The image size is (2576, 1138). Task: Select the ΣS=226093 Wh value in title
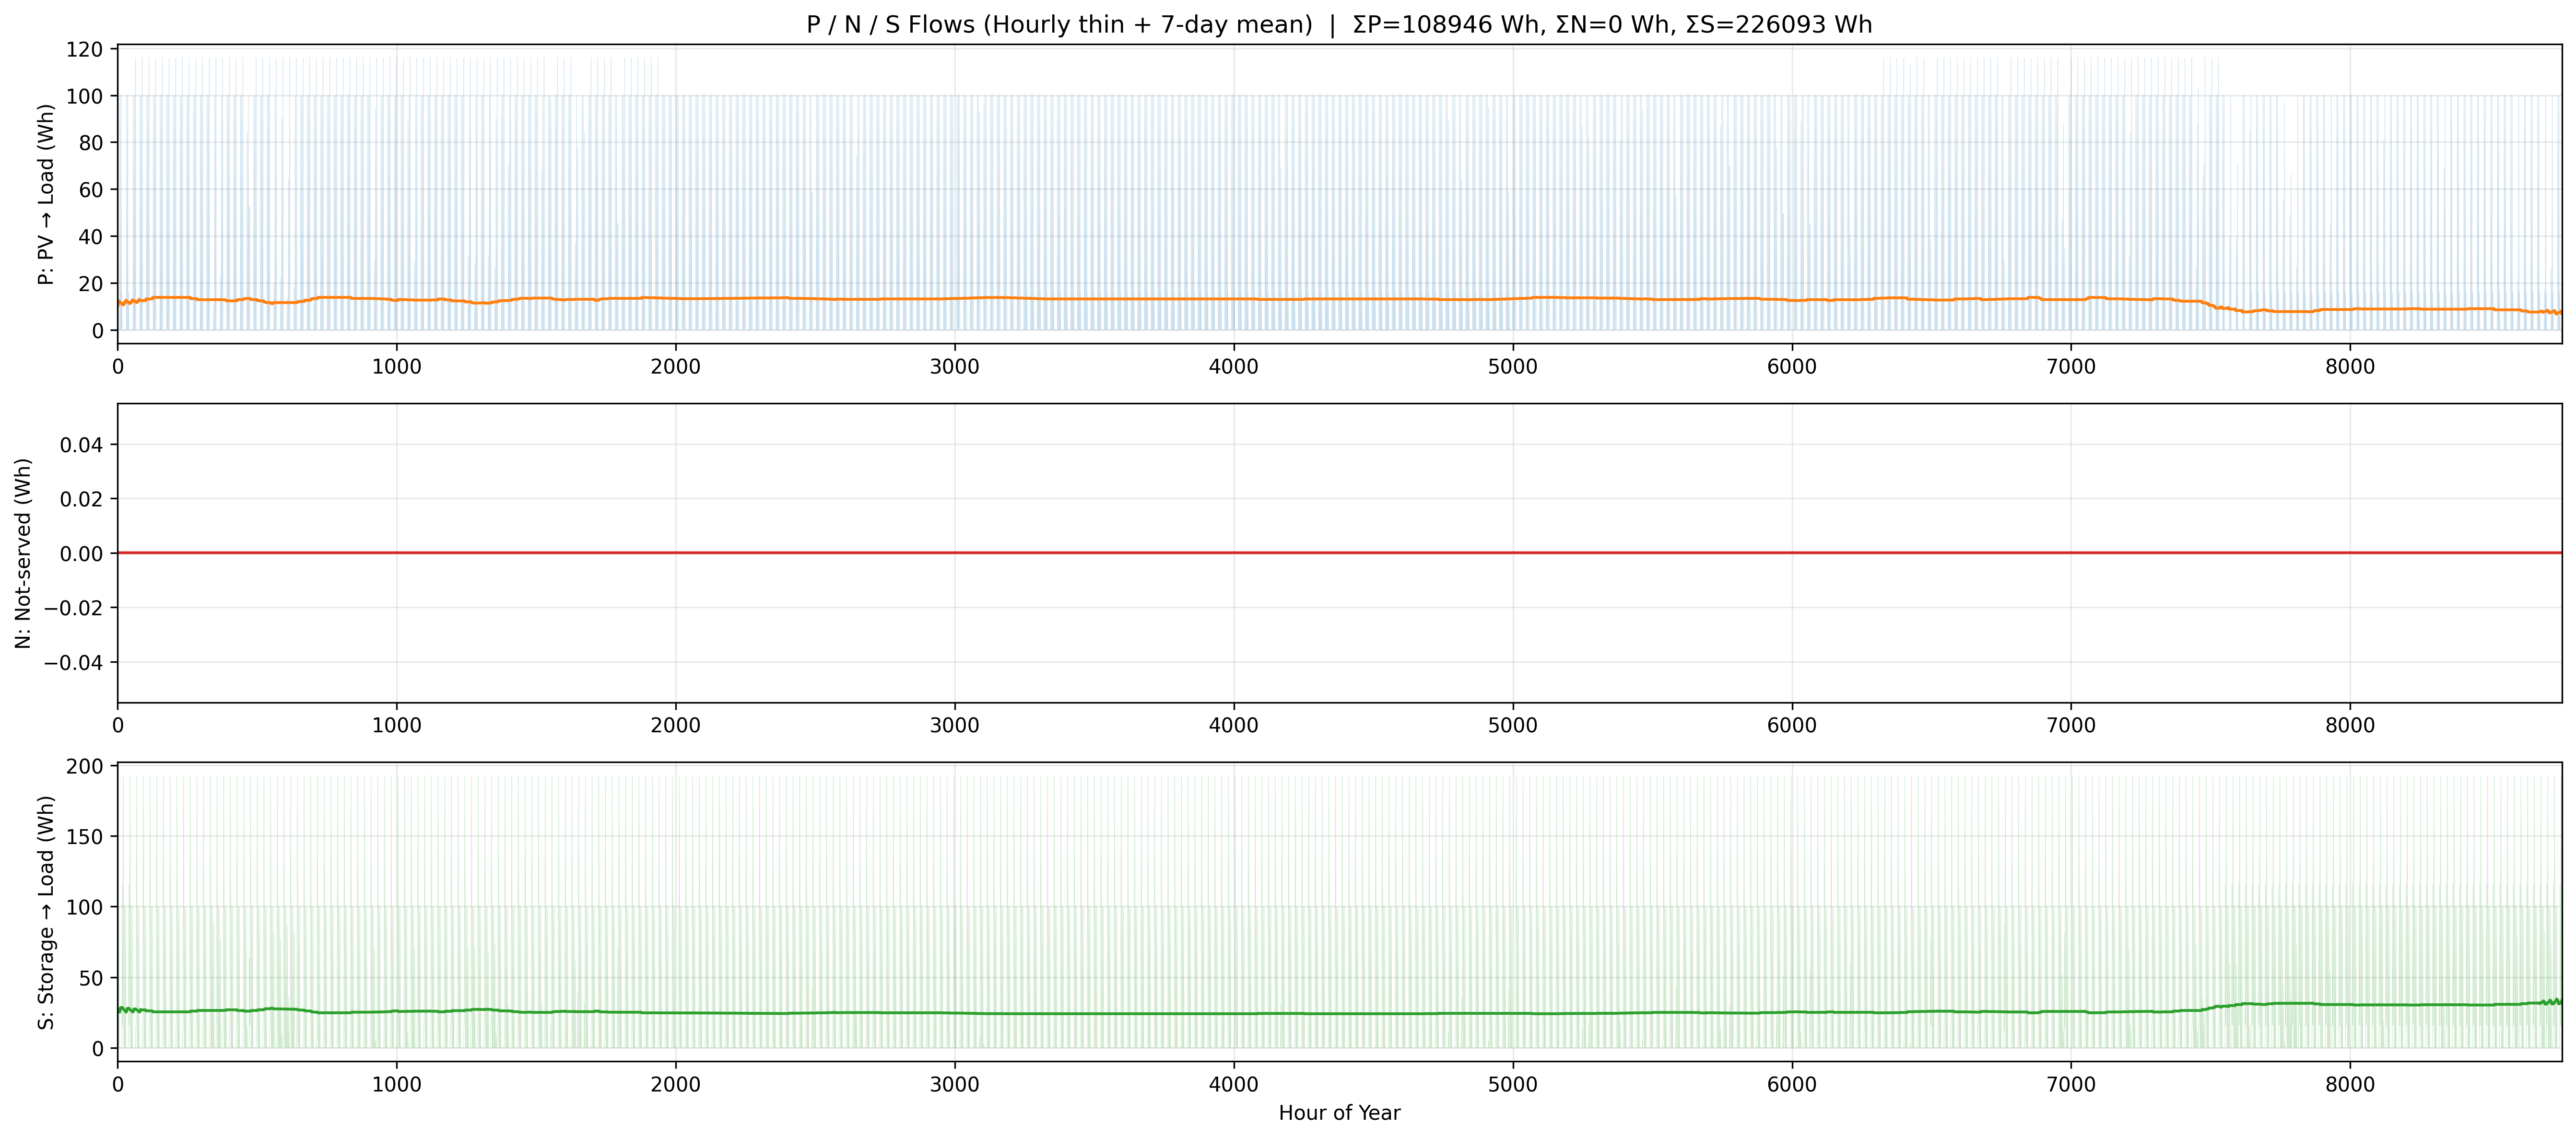click(x=1779, y=25)
